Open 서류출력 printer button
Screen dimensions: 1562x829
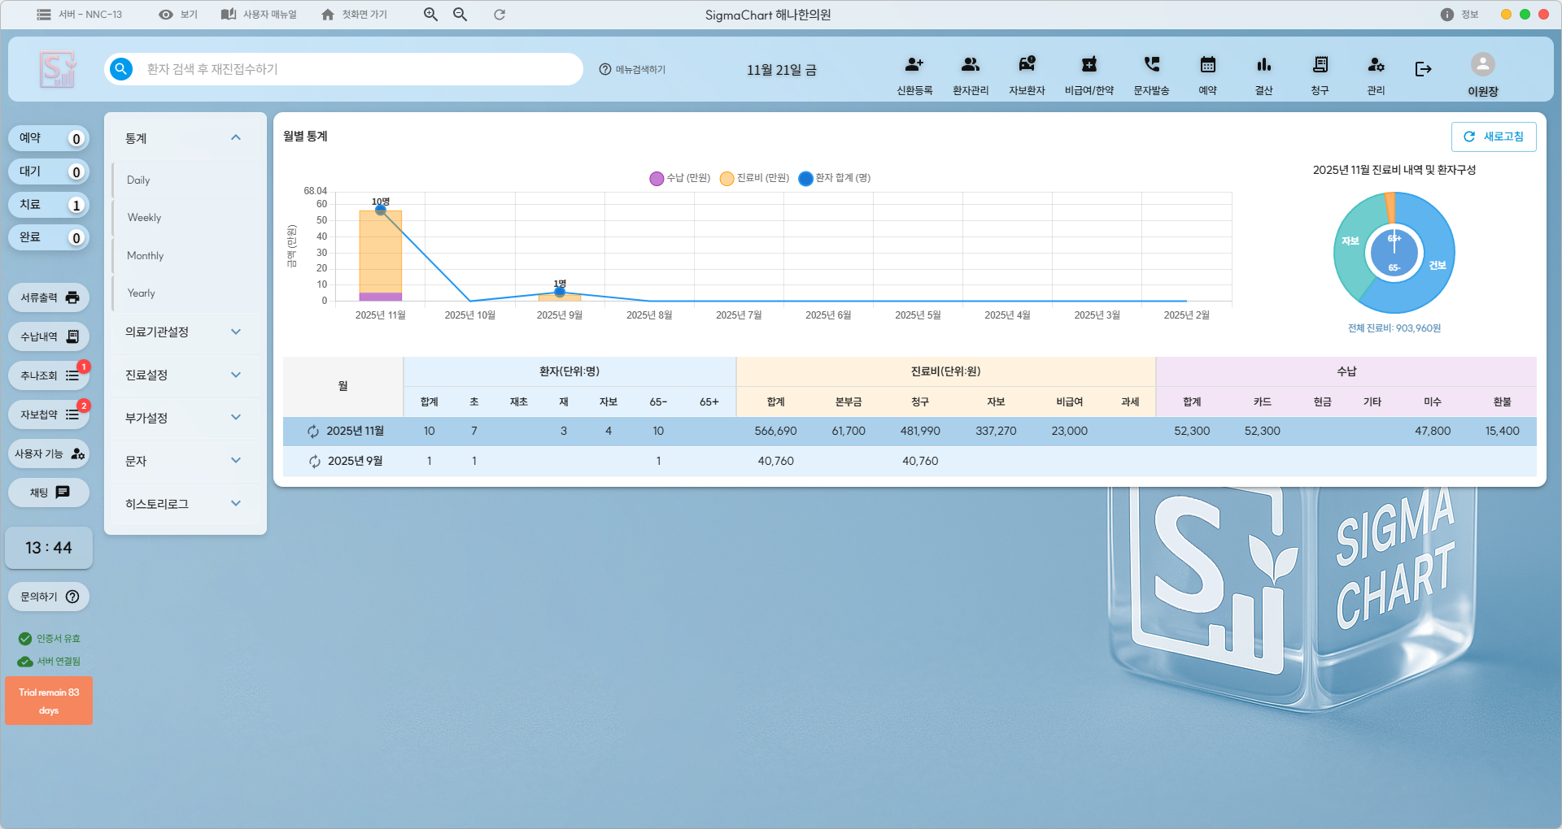point(49,297)
